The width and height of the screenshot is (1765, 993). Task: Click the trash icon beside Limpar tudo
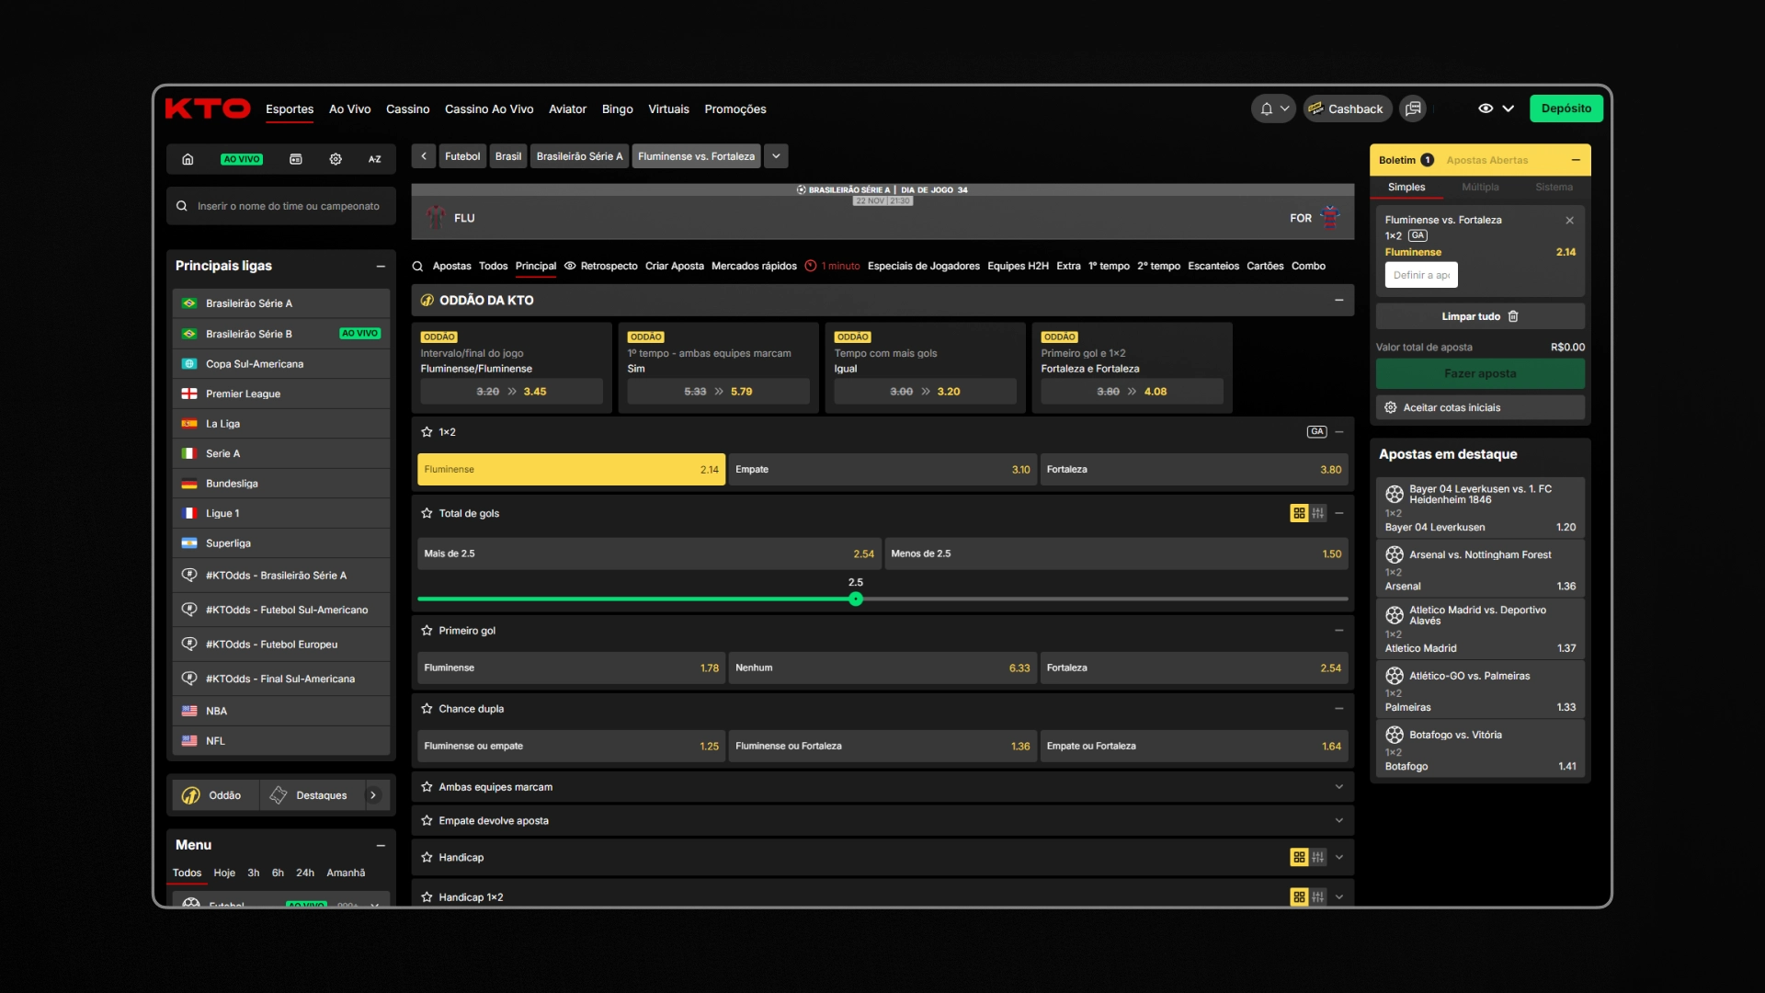click(x=1513, y=316)
